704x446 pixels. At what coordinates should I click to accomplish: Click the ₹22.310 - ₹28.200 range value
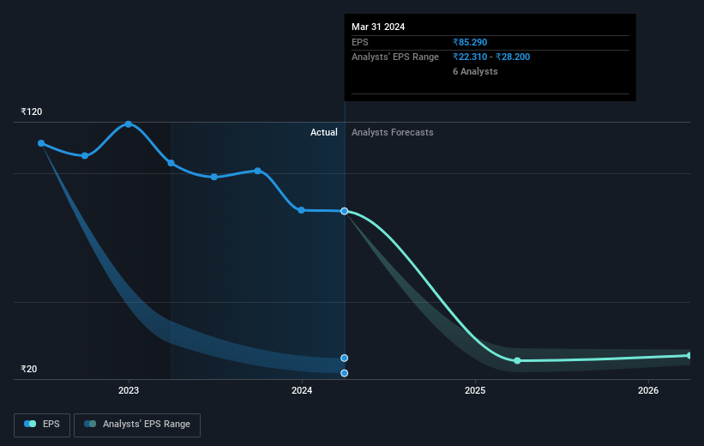pyautogui.click(x=491, y=57)
